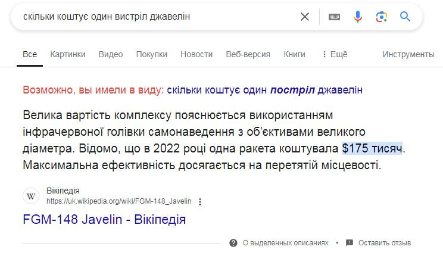Click inside the search query text field

(158, 17)
